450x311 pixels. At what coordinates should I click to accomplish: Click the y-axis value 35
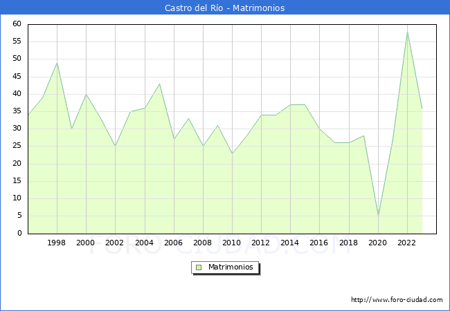point(17,111)
